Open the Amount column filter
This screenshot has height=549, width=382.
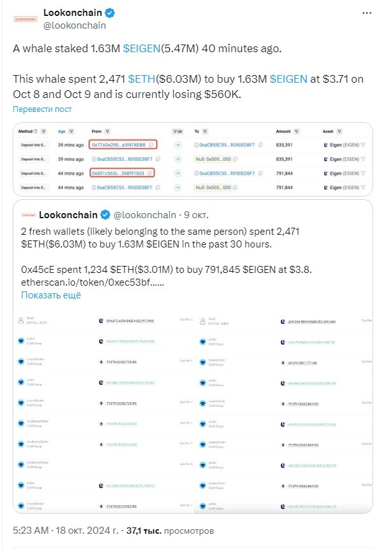tap(297, 131)
